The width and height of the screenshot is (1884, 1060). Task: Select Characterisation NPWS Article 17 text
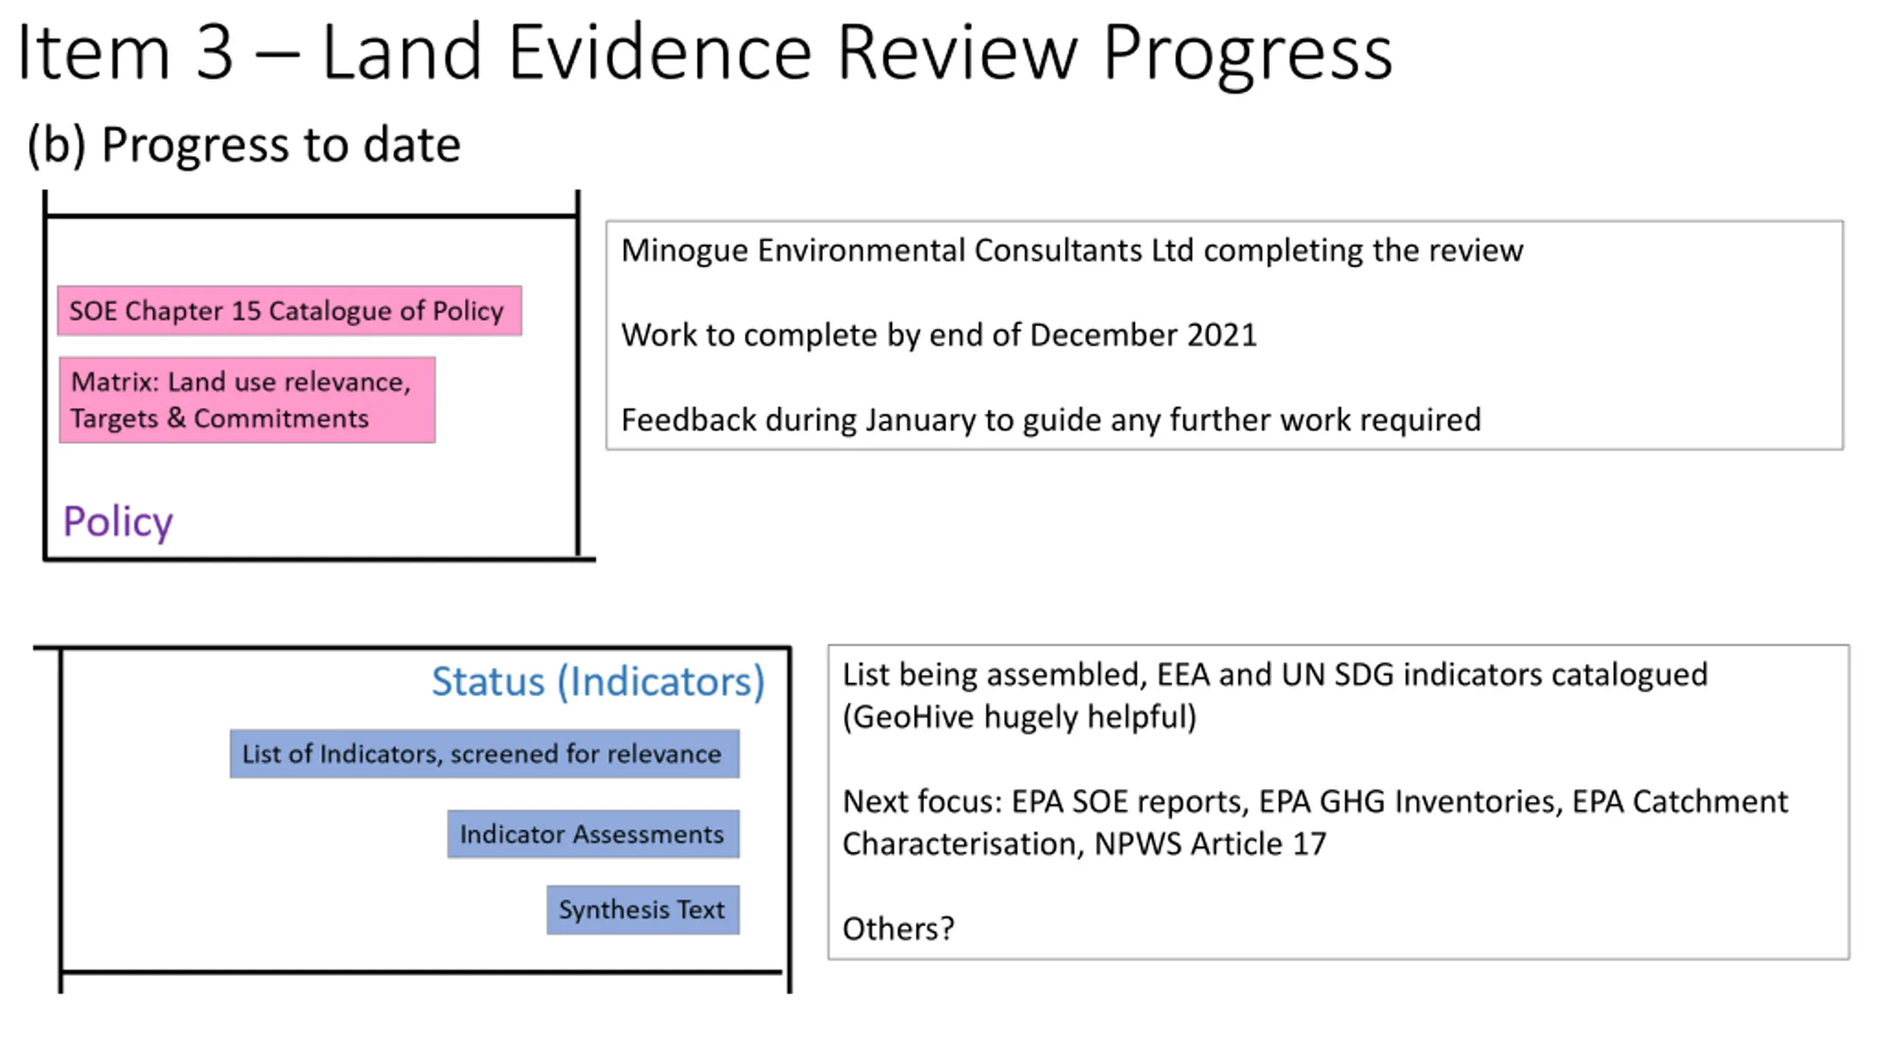[x=1083, y=844]
